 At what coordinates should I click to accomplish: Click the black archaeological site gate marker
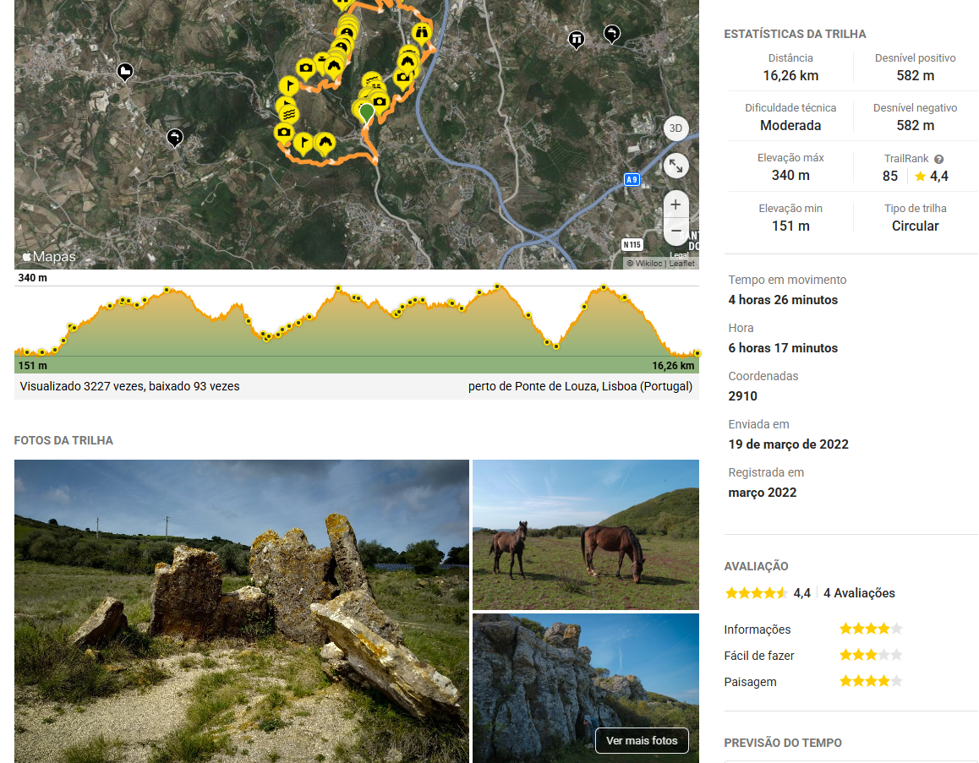(x=577, y=39)
